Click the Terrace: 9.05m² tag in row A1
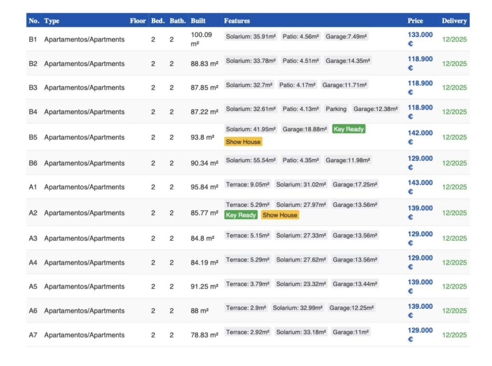Screen dimensions: 492x366 [x=247, y=184]
